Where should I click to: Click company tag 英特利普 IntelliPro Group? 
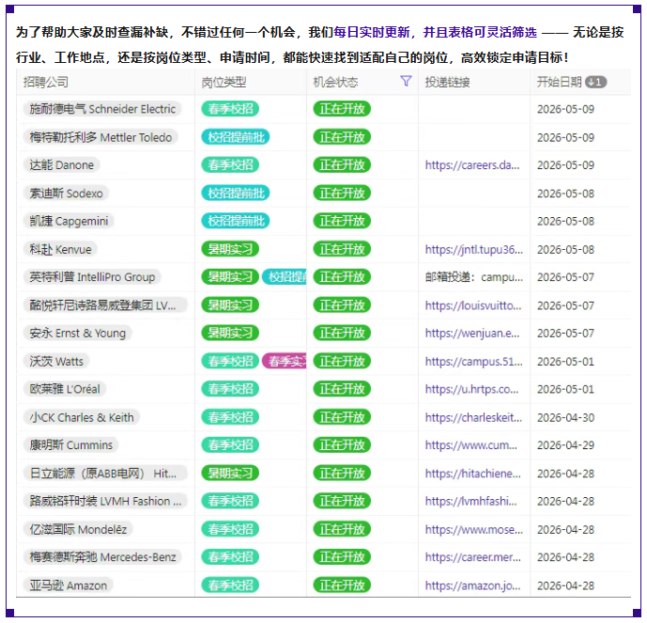coord(92,277)
